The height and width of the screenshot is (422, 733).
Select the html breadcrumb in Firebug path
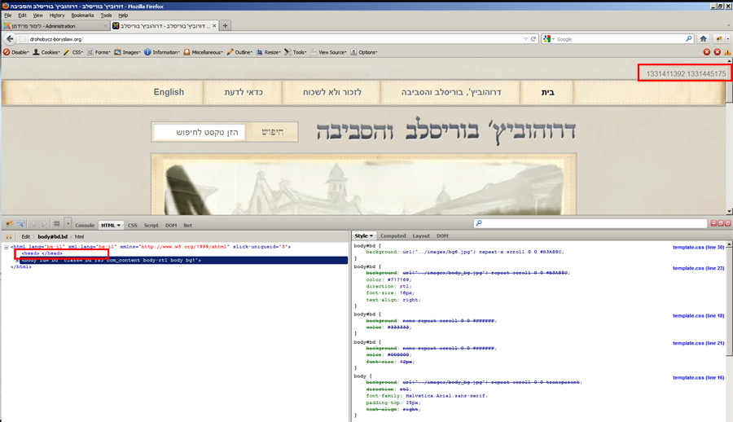coord(80,237)
